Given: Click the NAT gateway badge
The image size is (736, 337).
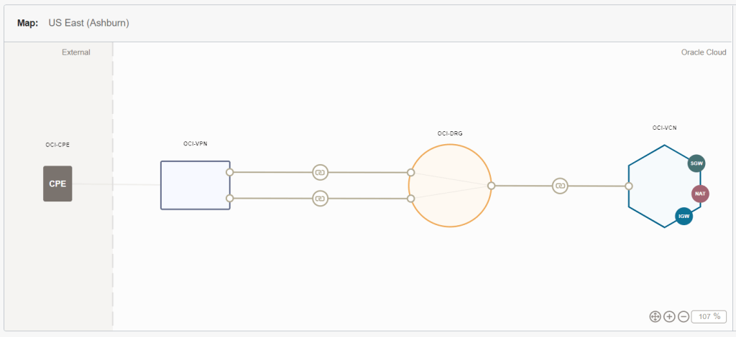Looking at the screenshot, I should pos(700,194).
